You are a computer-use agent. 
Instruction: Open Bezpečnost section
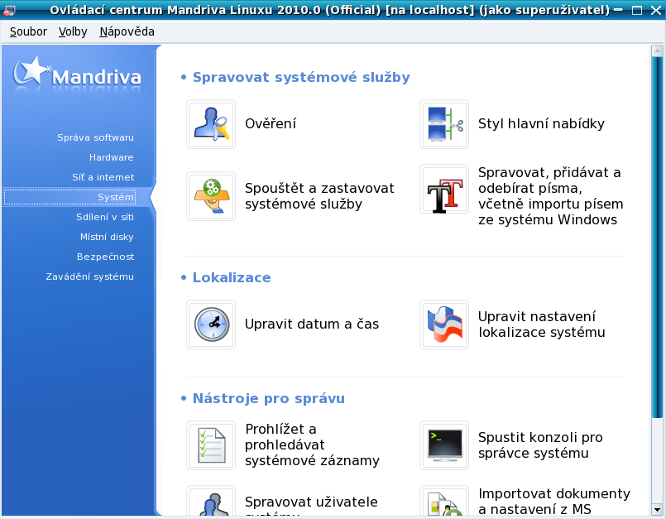pos(105,257)
